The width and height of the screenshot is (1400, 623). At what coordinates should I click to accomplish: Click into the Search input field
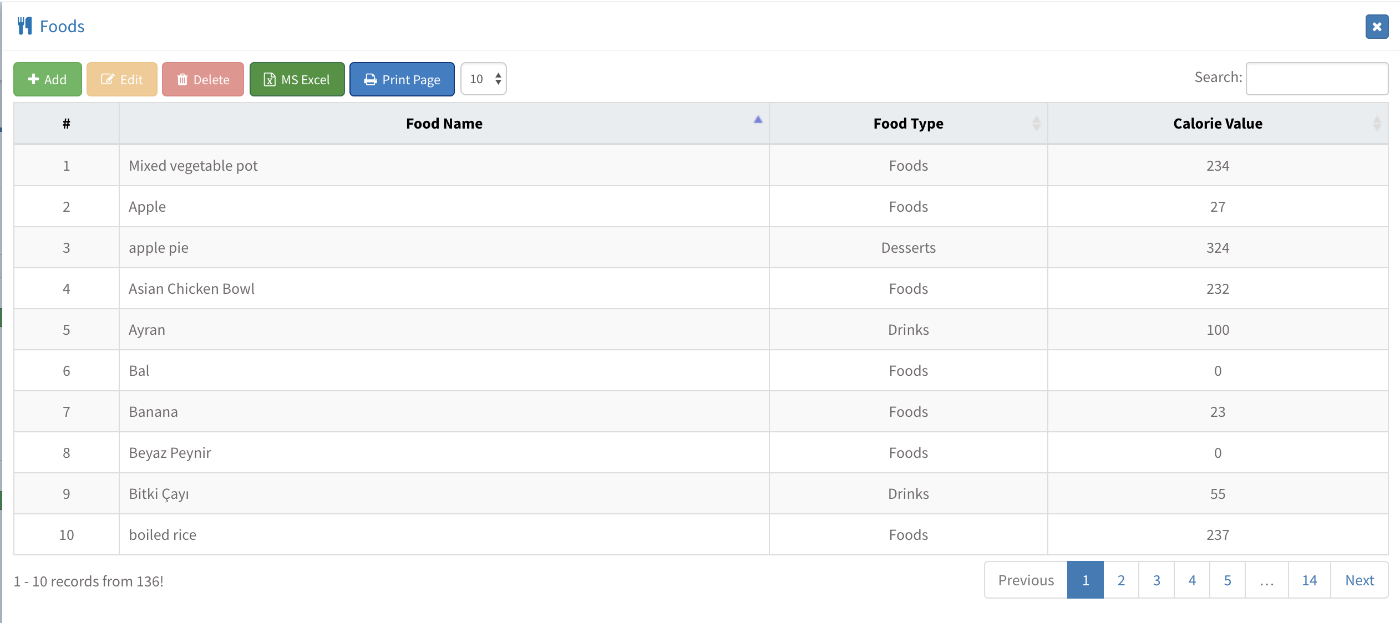pyautogui.click(x=1316, y=78)
